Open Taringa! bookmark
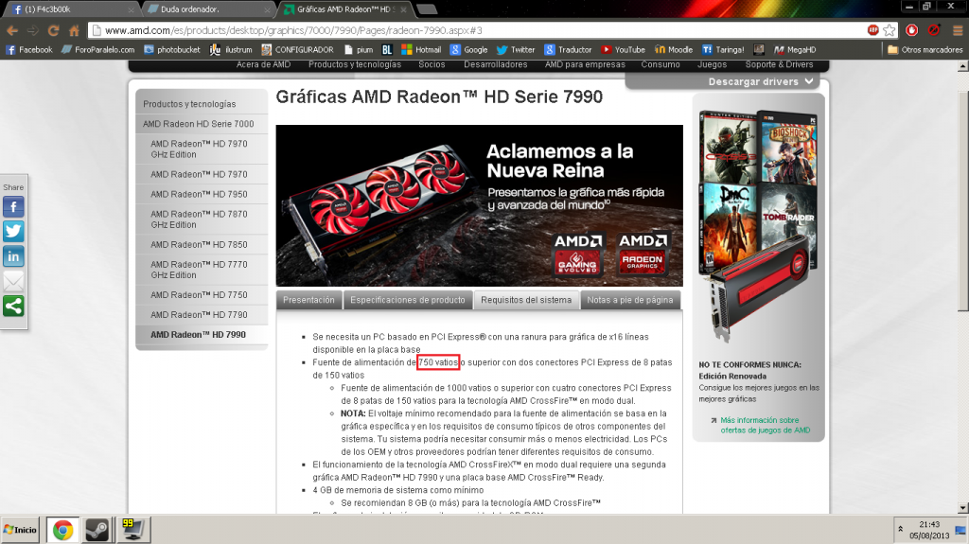The height and width of the screenshot is (544, 969). coord(723,49)
